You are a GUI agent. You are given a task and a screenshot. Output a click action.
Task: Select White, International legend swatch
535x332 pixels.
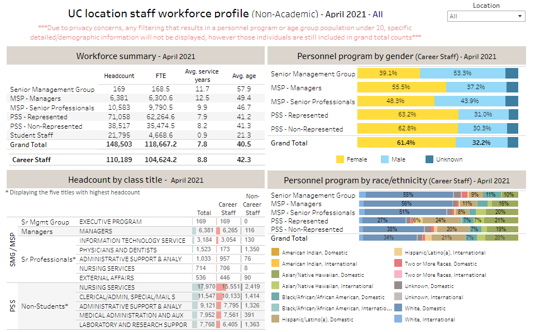point(398,319)
